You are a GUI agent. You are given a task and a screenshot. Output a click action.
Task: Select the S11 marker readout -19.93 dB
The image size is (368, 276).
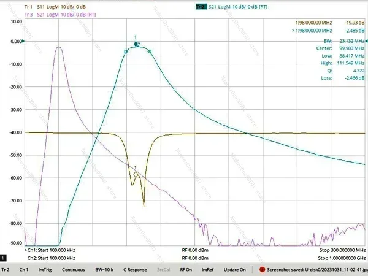click(355, 23)
